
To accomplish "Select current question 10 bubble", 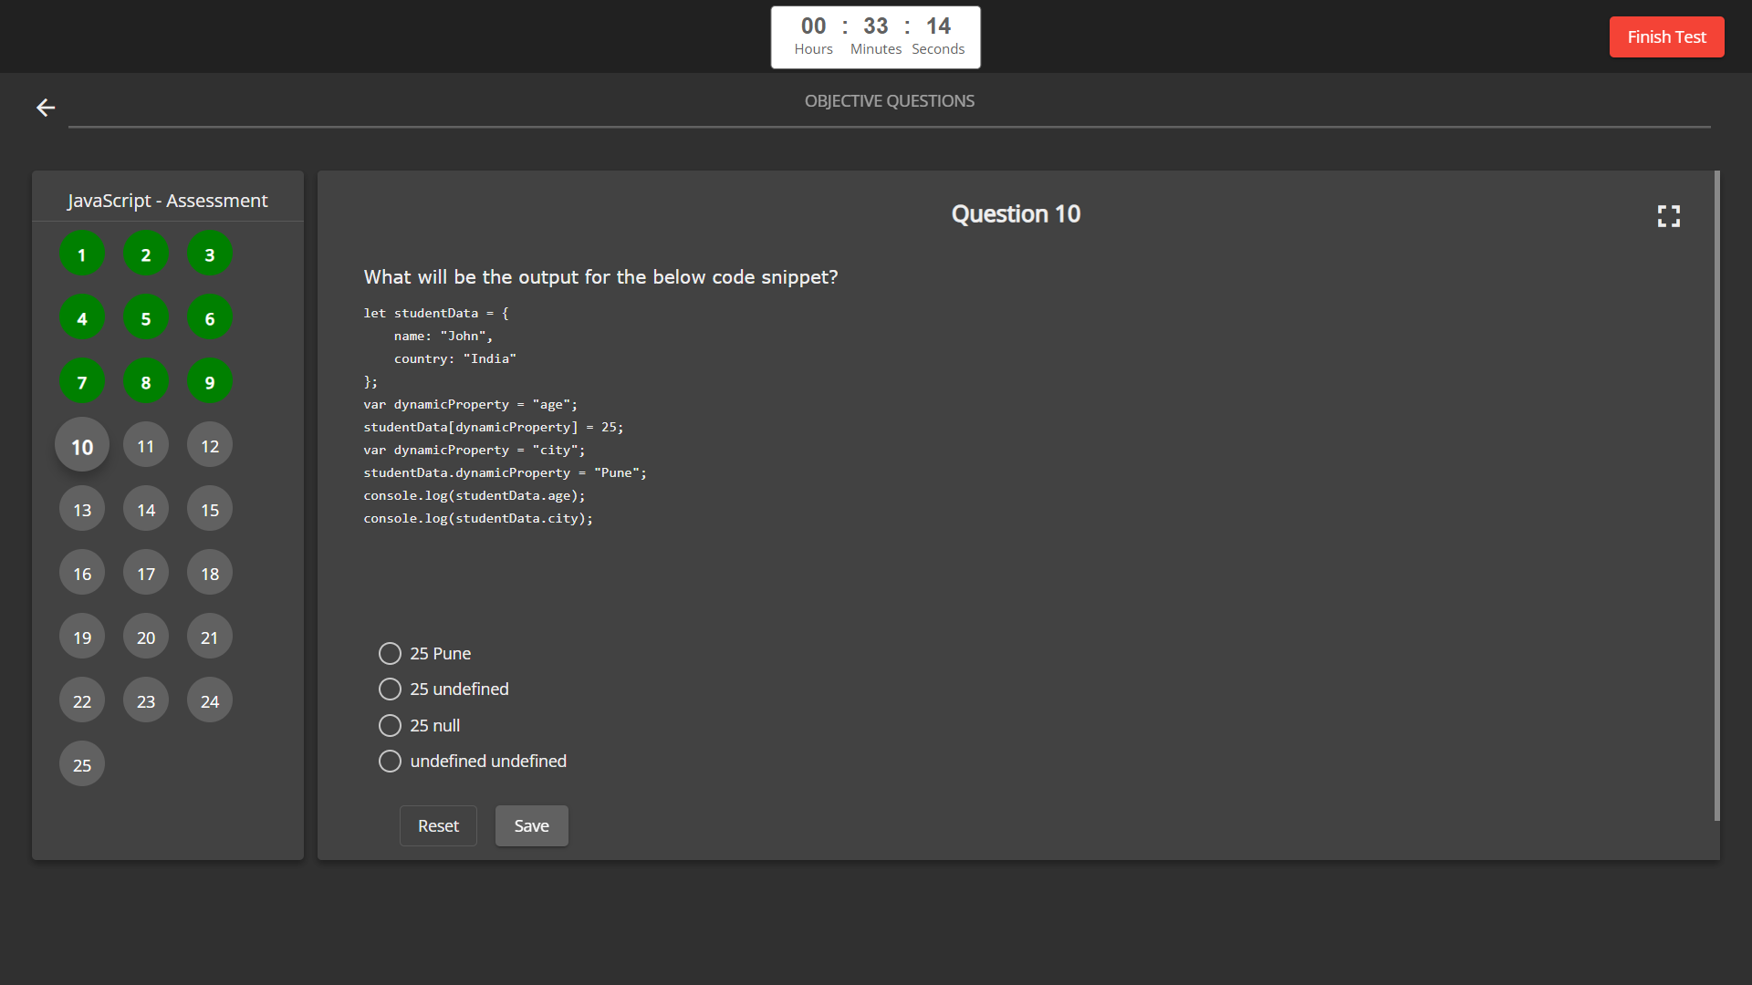I will click(x=82, y=446).
